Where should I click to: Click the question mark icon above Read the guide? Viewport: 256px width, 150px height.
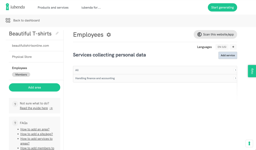pos(15,104)
